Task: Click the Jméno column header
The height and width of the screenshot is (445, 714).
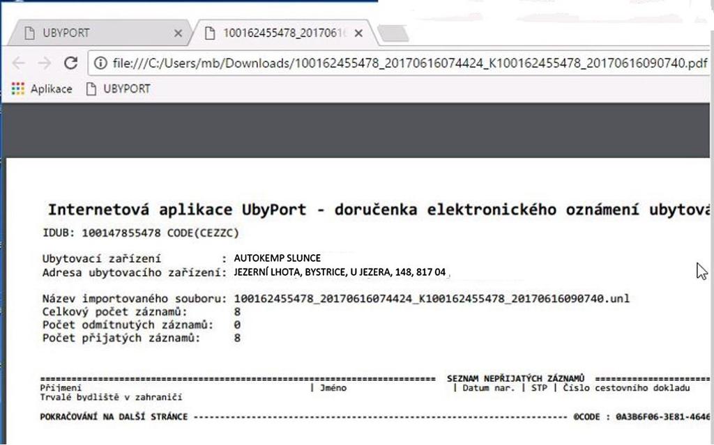Action: (x=333, y=388)
